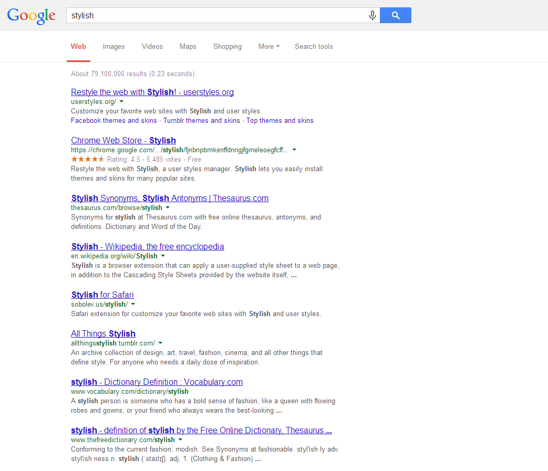Click the blue magnifying glass search button
The image size is (548, 471).
(x=395, y=15)
